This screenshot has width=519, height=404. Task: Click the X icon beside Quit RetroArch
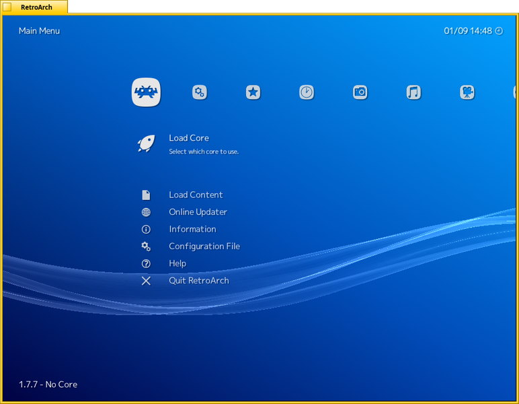click(x=146, y=281)
